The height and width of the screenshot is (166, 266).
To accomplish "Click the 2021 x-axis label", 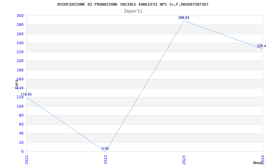I will click(27, 160).
